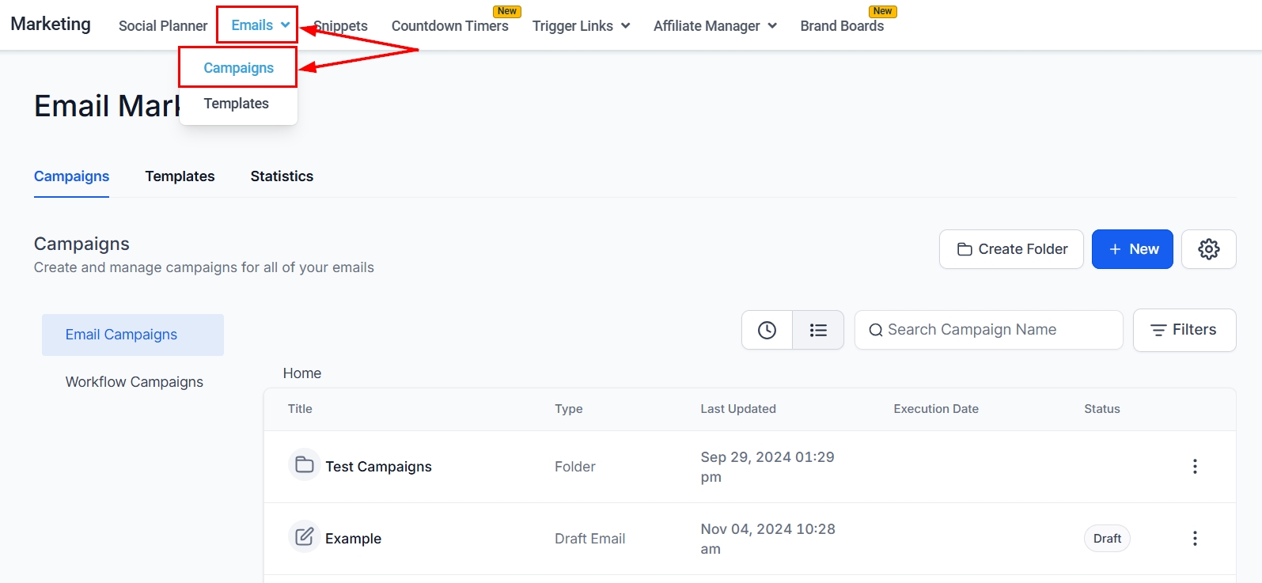This screenshot has height=583, width=1262.
Task: Select Templates from the Emails dropdown
Action: (236, 104)
